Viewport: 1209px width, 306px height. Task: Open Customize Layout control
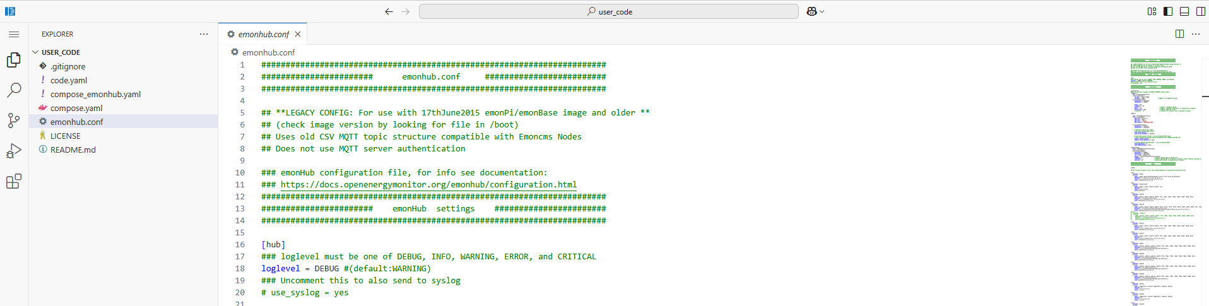[x=1152, y=11]
